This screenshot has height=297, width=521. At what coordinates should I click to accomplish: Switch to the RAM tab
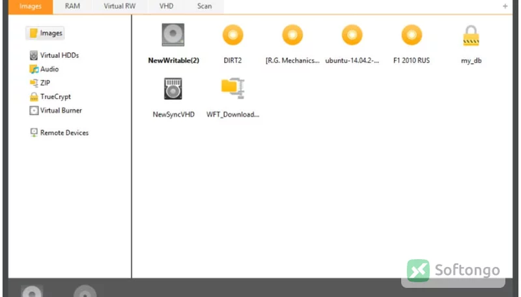72,7
